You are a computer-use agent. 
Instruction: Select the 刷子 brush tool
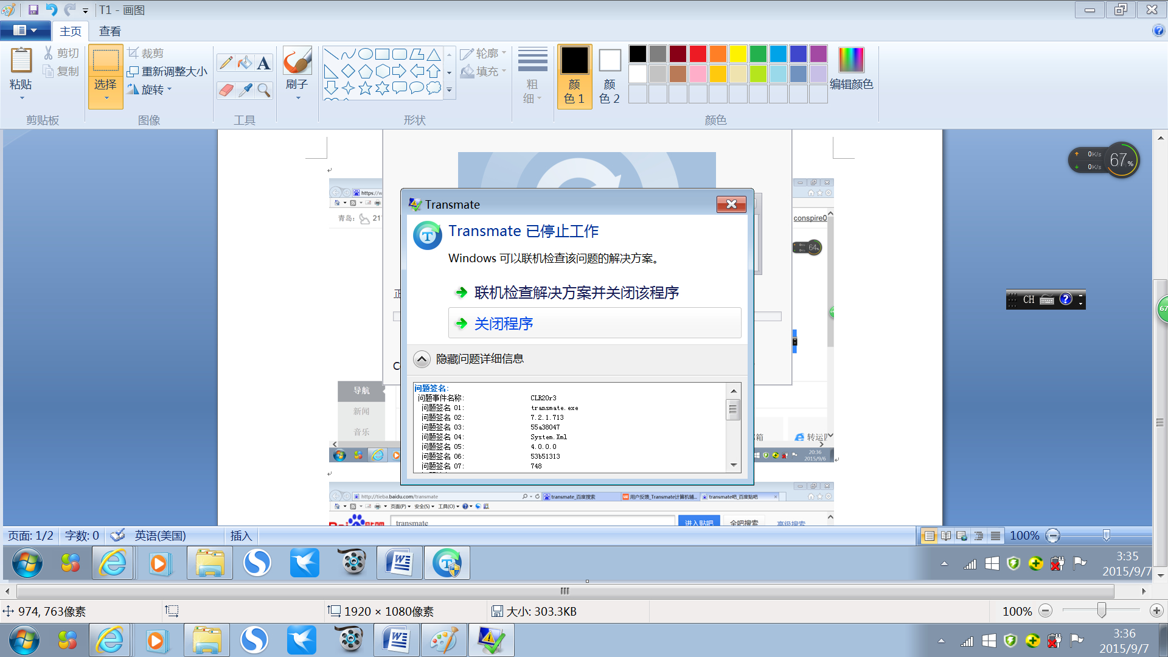pos(297,68)
